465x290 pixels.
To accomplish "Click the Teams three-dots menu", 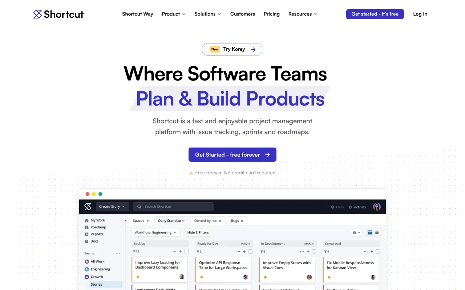I will coord(118,253).
